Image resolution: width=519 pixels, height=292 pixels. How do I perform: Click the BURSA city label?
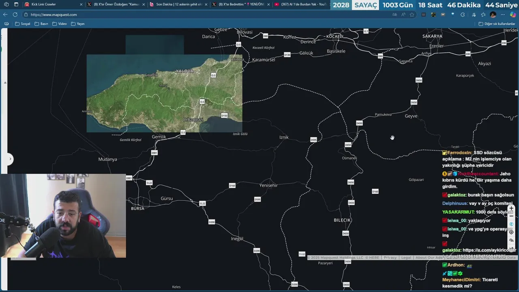click(137, 208)
